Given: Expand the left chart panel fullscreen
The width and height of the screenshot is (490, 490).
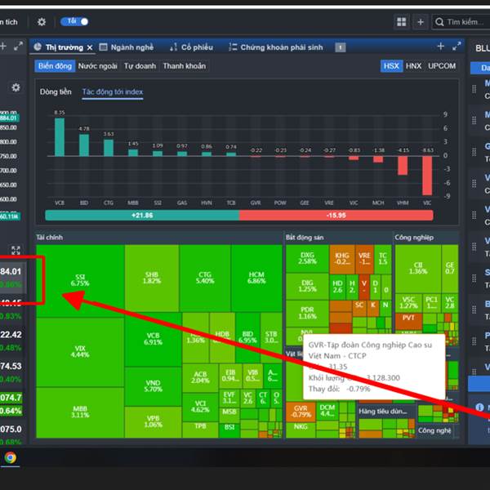Looking at the screenshot, I should coord(18,47).
